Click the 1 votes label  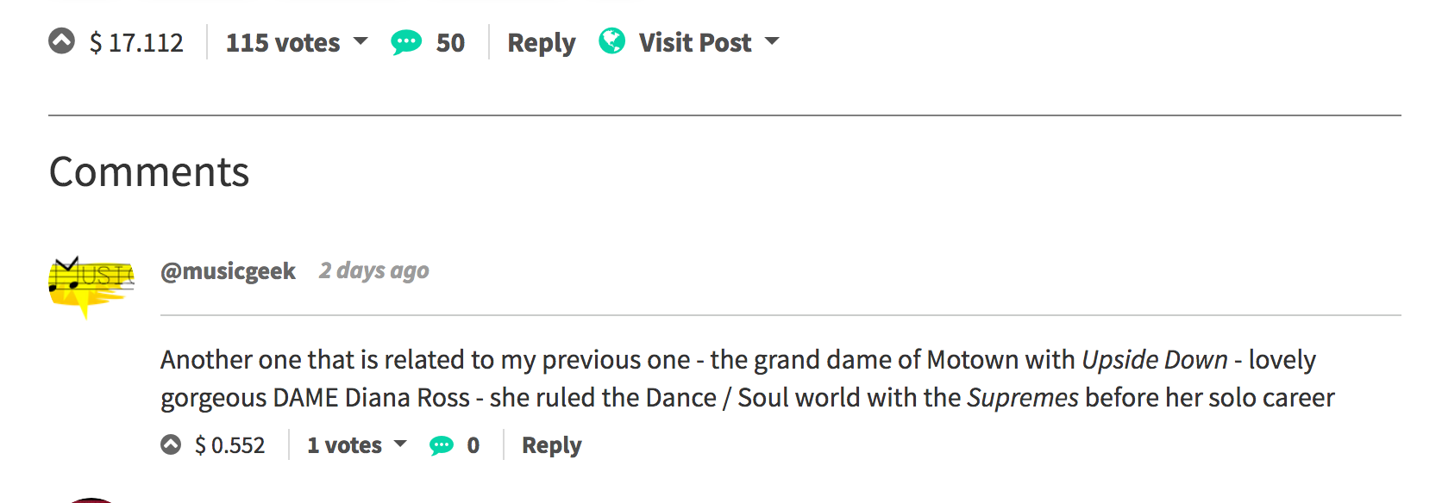coord(344,445)
